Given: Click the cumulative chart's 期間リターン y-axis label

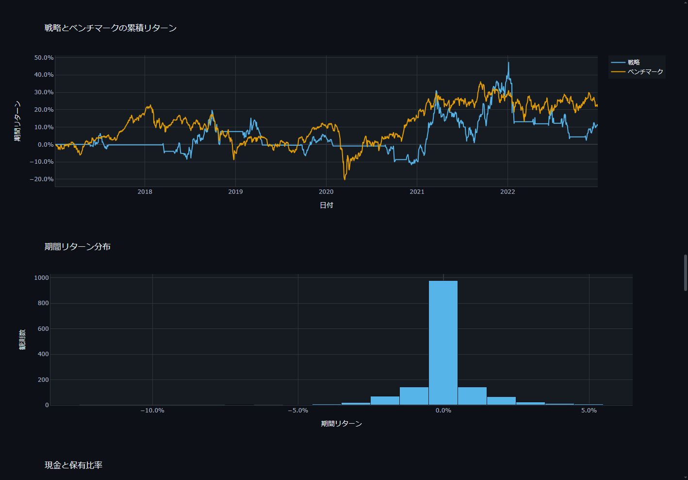Looking at the screenshot, I should 17,121.
